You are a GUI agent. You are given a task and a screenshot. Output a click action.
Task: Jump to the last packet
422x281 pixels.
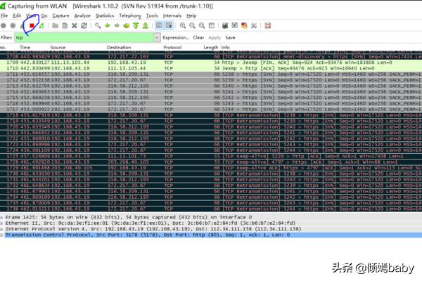click(x=146, y=26)
